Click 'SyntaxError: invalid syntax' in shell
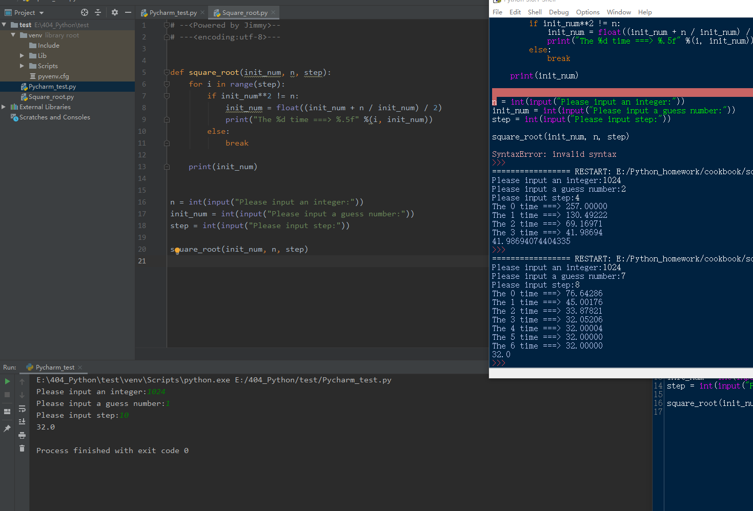The image size is (753, 511). [554, 154]
